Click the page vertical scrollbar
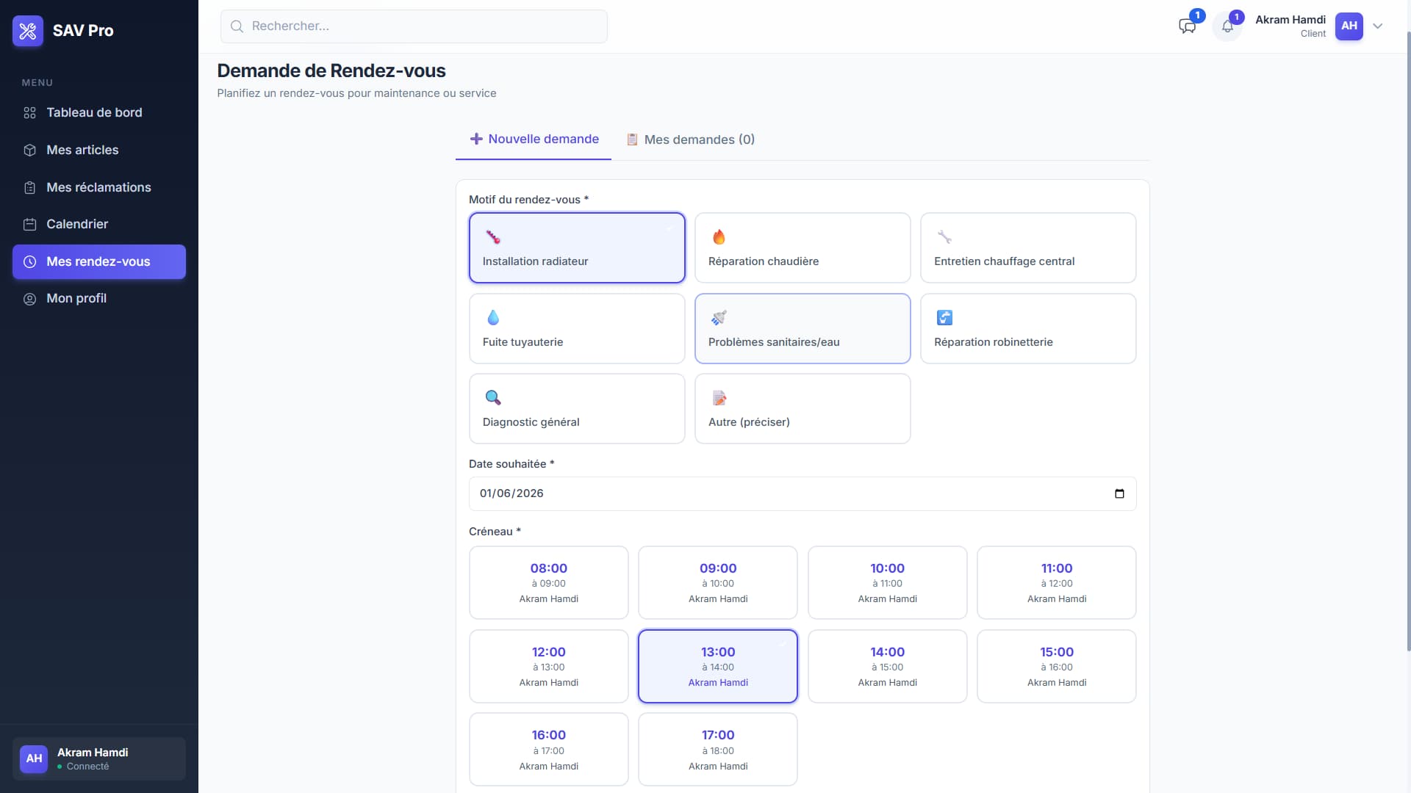Screen dimensions: 1411x793 pyautogui.click(x=1408, y=341)
